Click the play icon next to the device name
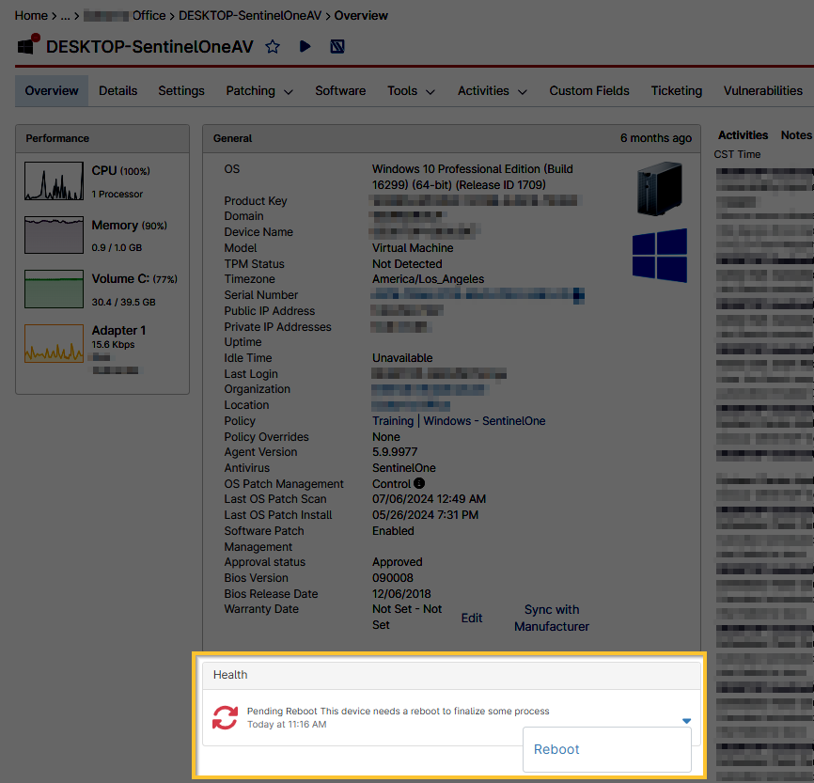Image resolution: width=814 pixels, height=783 pixels. pos(305,46)
